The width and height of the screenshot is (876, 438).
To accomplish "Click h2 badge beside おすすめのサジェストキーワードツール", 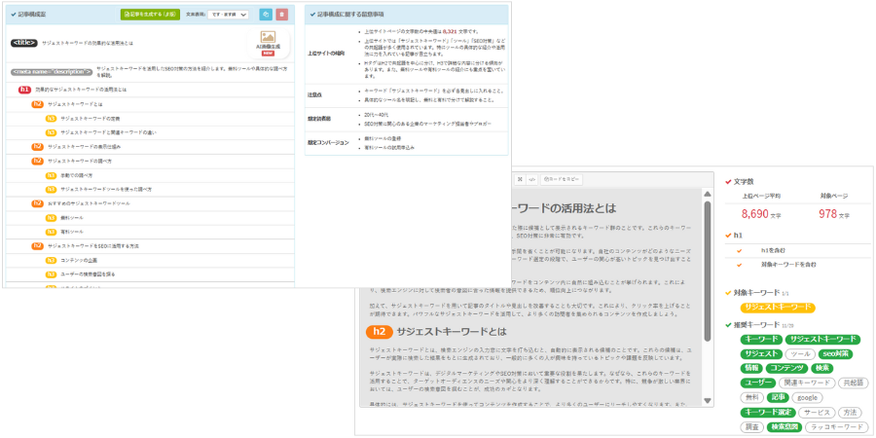I will click(37, 203).
